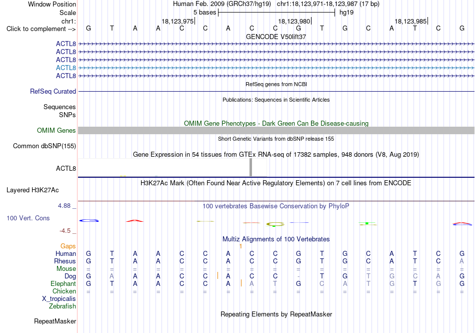Click the SNPs label under Publications
The height and width of the screenshot is (333, 475).
(x=67, y=115)
